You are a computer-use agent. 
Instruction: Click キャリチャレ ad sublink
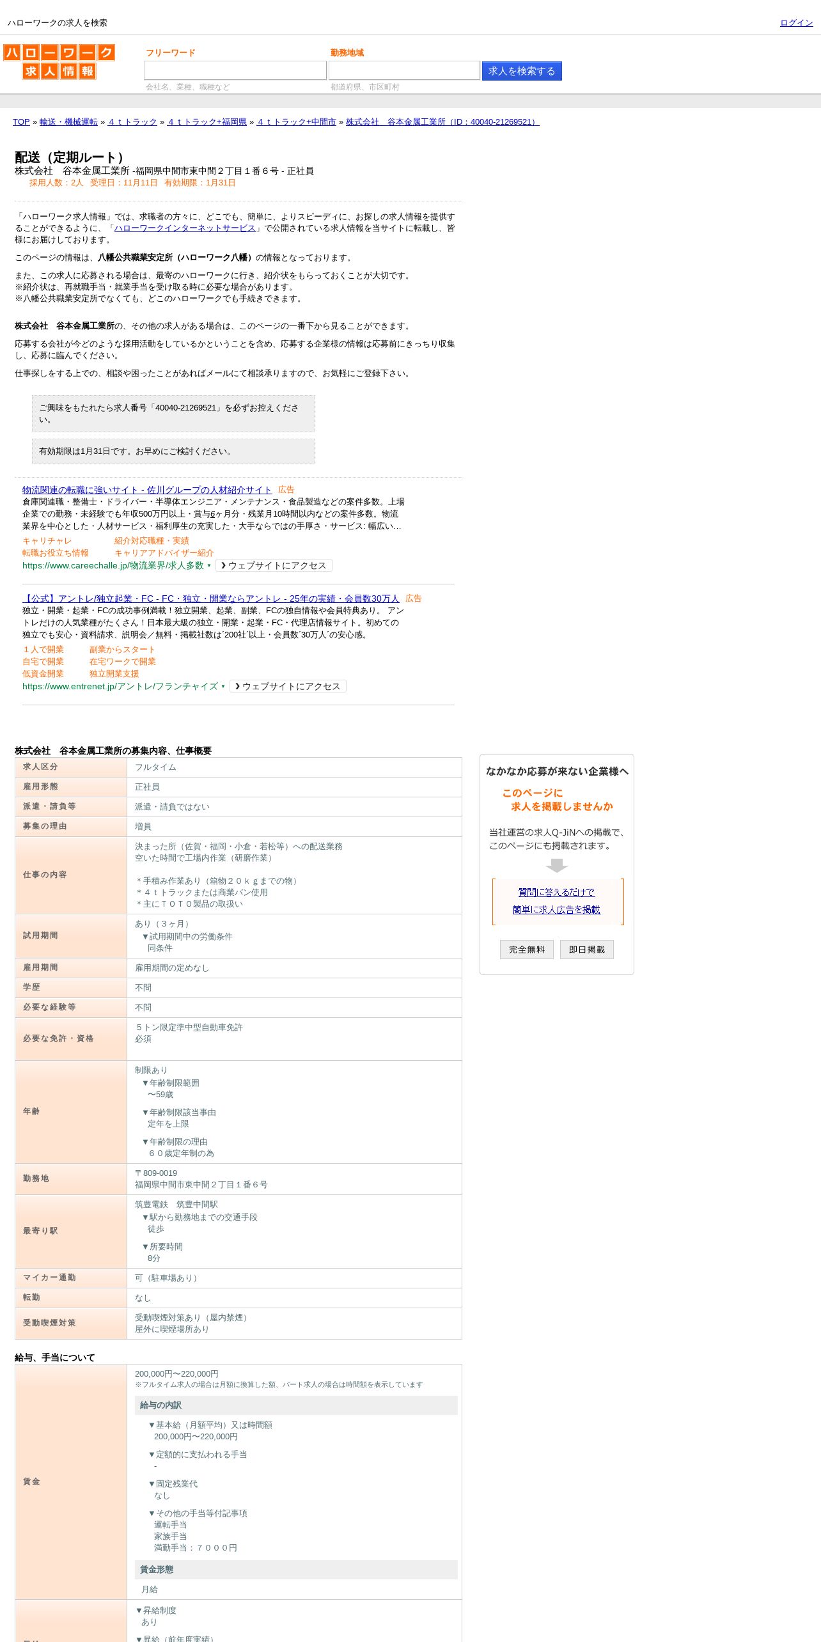point(47,541)
